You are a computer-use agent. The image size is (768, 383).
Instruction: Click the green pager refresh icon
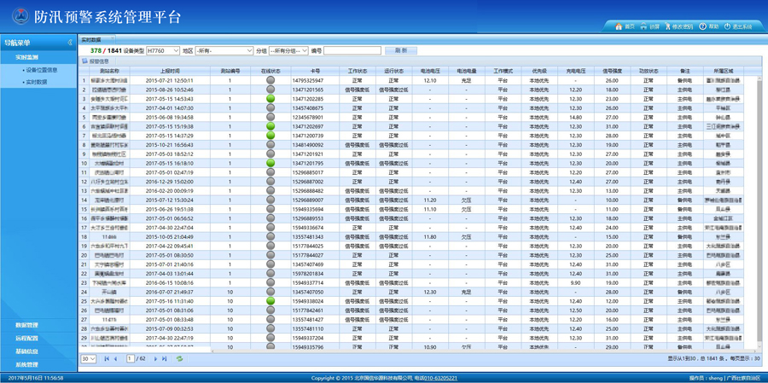(x=180, y=359)
